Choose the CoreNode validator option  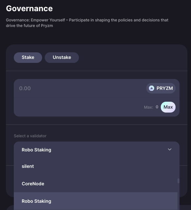tap(96, 184)
